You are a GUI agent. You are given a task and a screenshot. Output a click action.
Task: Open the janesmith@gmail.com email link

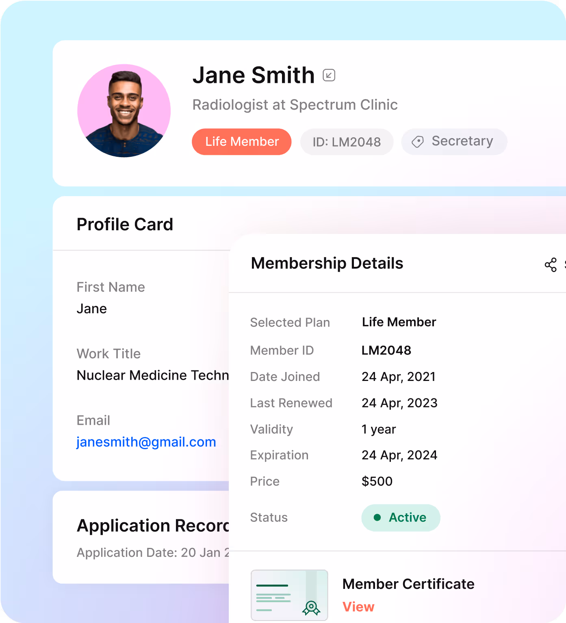point(146,442)
